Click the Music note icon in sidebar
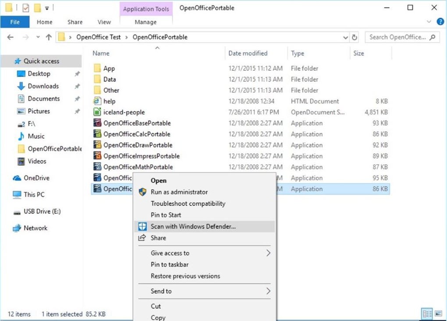The image size is (447, 321). [21, 136]
